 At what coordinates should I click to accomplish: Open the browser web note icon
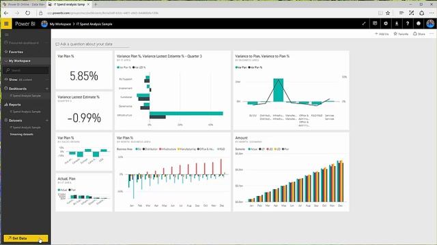411,13
